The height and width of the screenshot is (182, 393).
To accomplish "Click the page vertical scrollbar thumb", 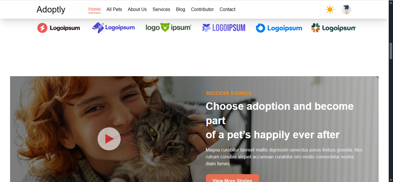I will tap(391, 51).
